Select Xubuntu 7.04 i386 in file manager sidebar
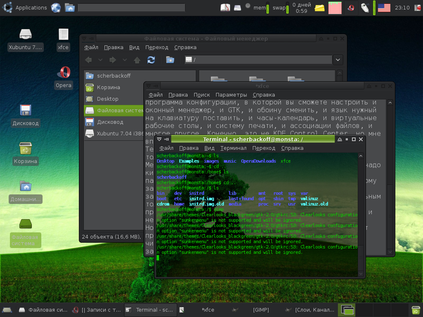The height and width of the screenshot is (317, 423). coord(114,133)
